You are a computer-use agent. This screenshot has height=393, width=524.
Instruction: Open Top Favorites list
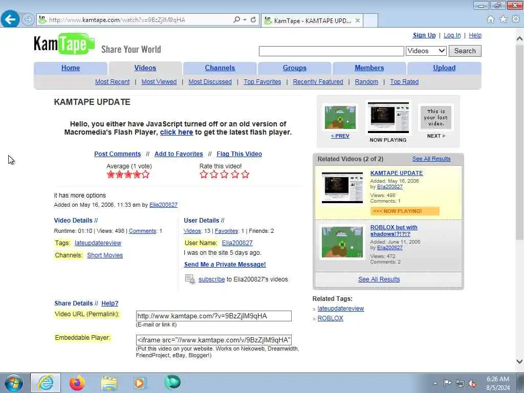pos(263,82)
